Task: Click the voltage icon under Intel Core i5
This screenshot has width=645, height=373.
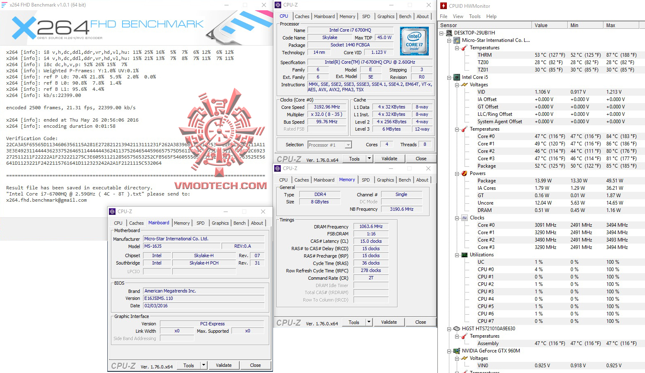Action: click(x=464, y=85)
